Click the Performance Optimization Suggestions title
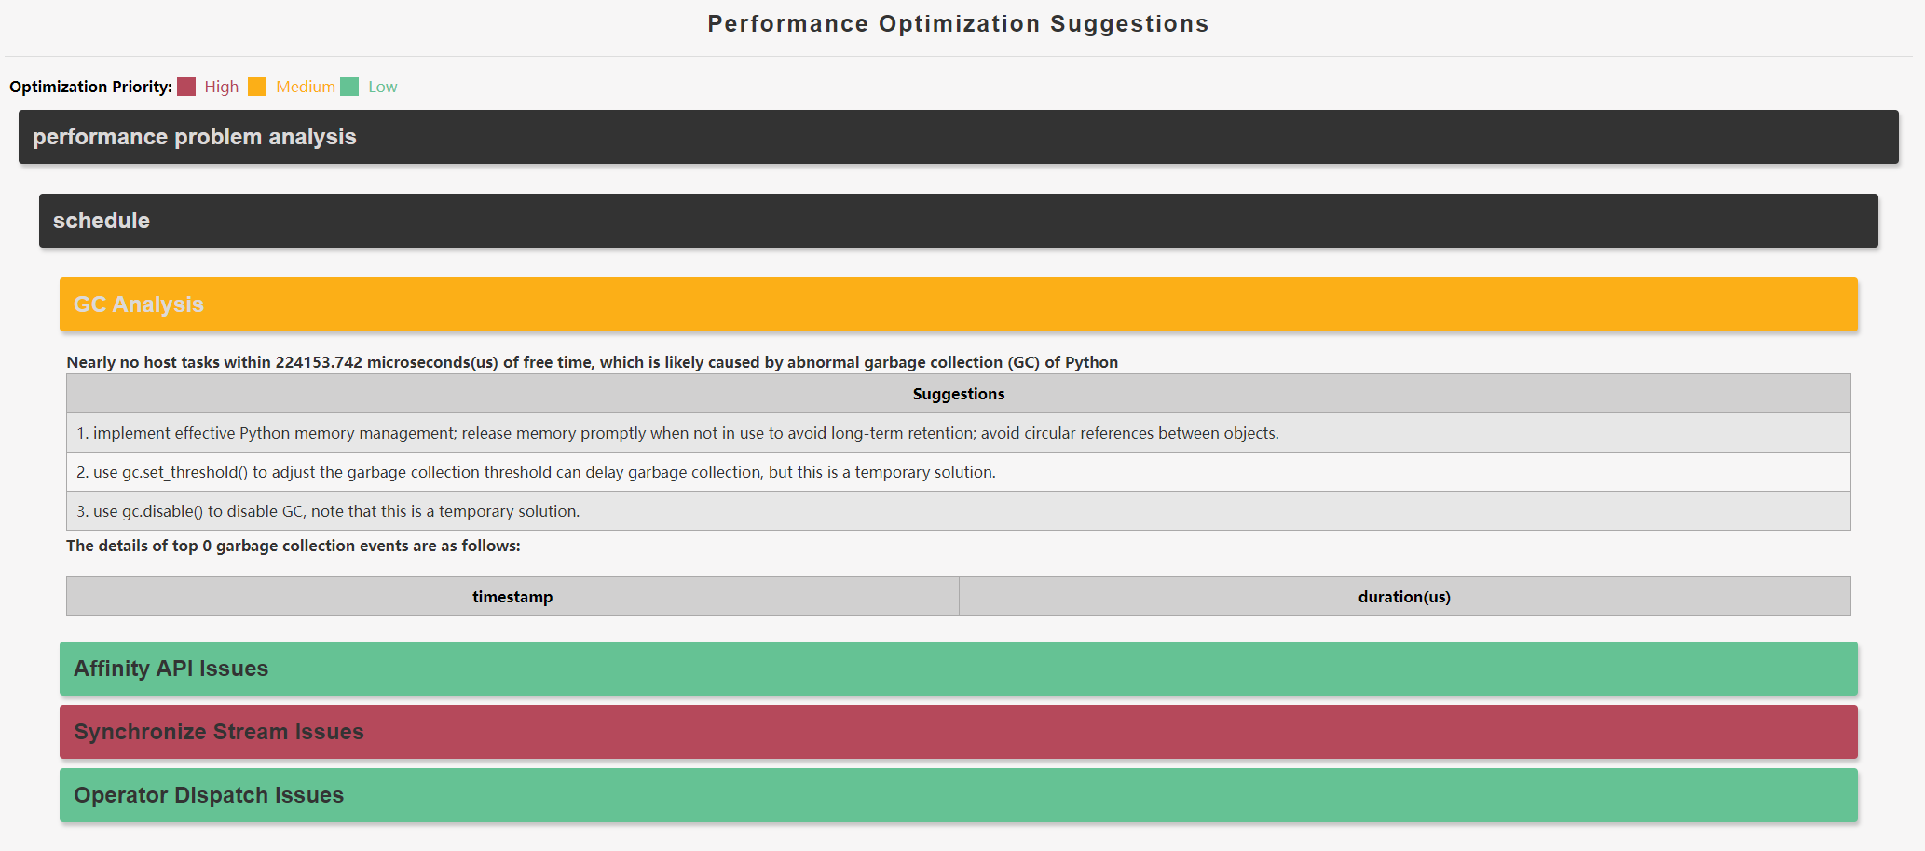The width and height of the screenshot is (1925, 851). click(x=958, y=23)
